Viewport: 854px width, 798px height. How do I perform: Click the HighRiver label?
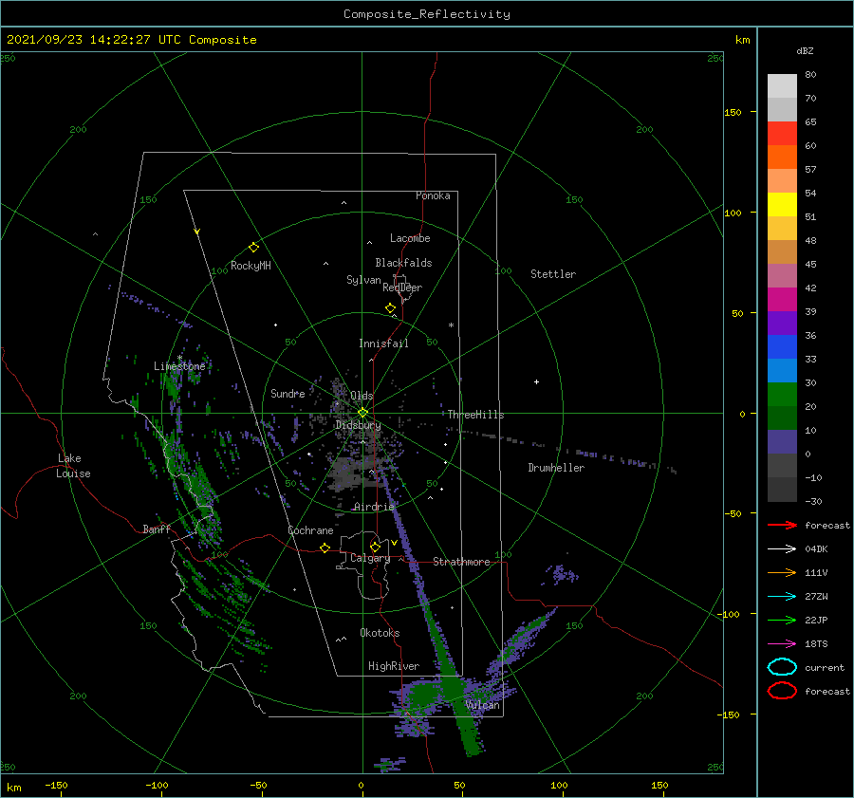pyautogui.click(x=394, y=666)
